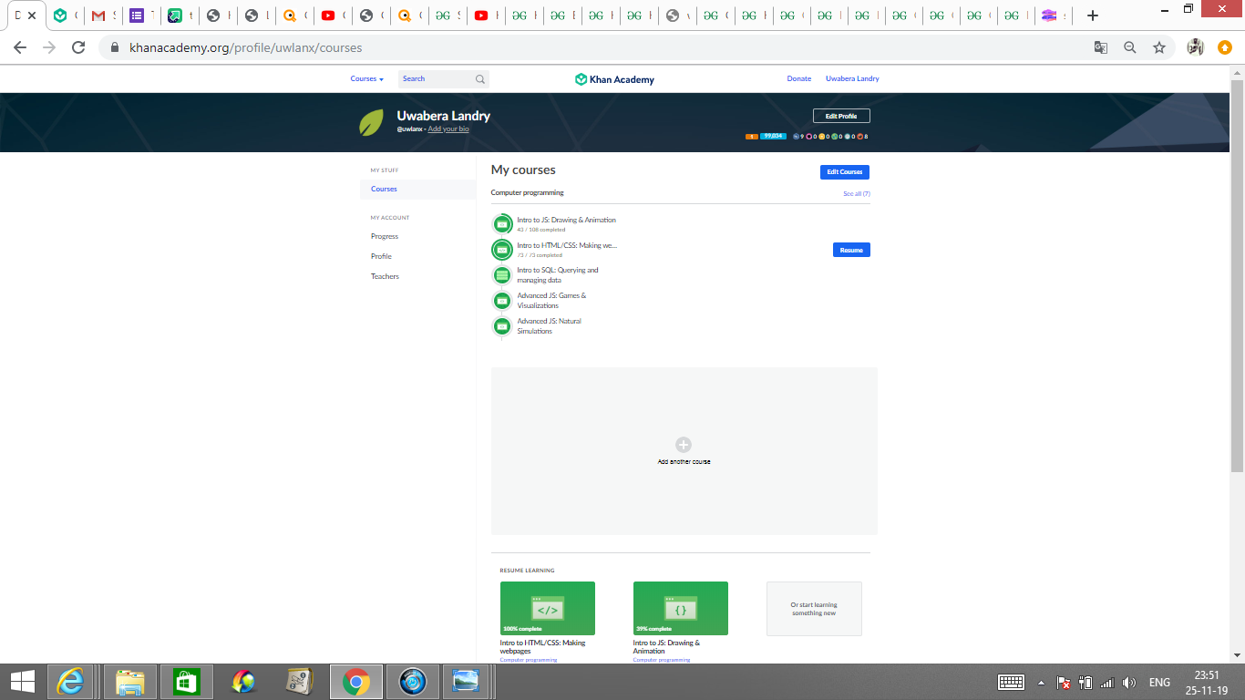The image size is (1245, 700).
Task: Click the zoom magnifier icon in address bar
Action: click(1130, 47)
